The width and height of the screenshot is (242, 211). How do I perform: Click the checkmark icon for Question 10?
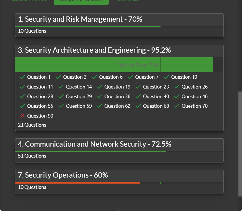[x=167, y=77]
